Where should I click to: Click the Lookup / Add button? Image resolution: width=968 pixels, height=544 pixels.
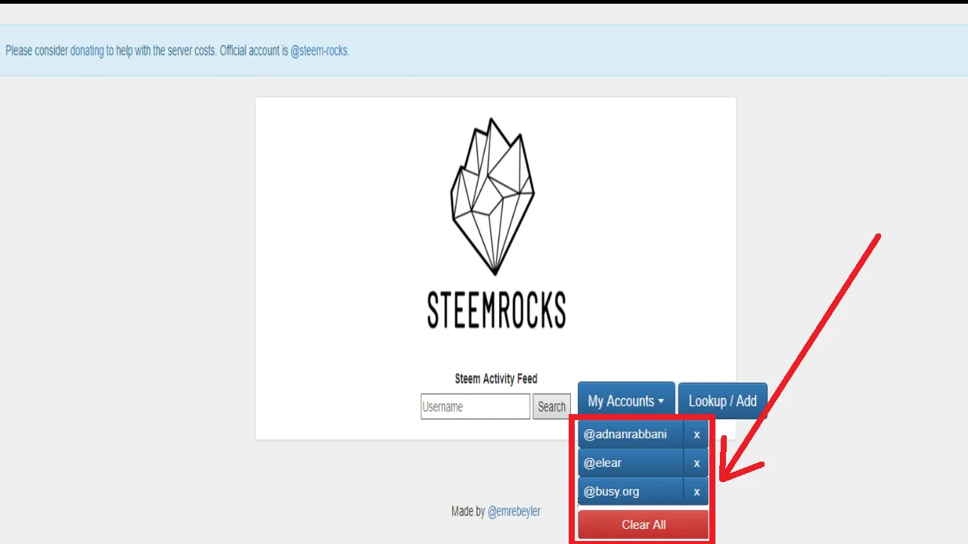pyautogui.click(x=722, y=401)
